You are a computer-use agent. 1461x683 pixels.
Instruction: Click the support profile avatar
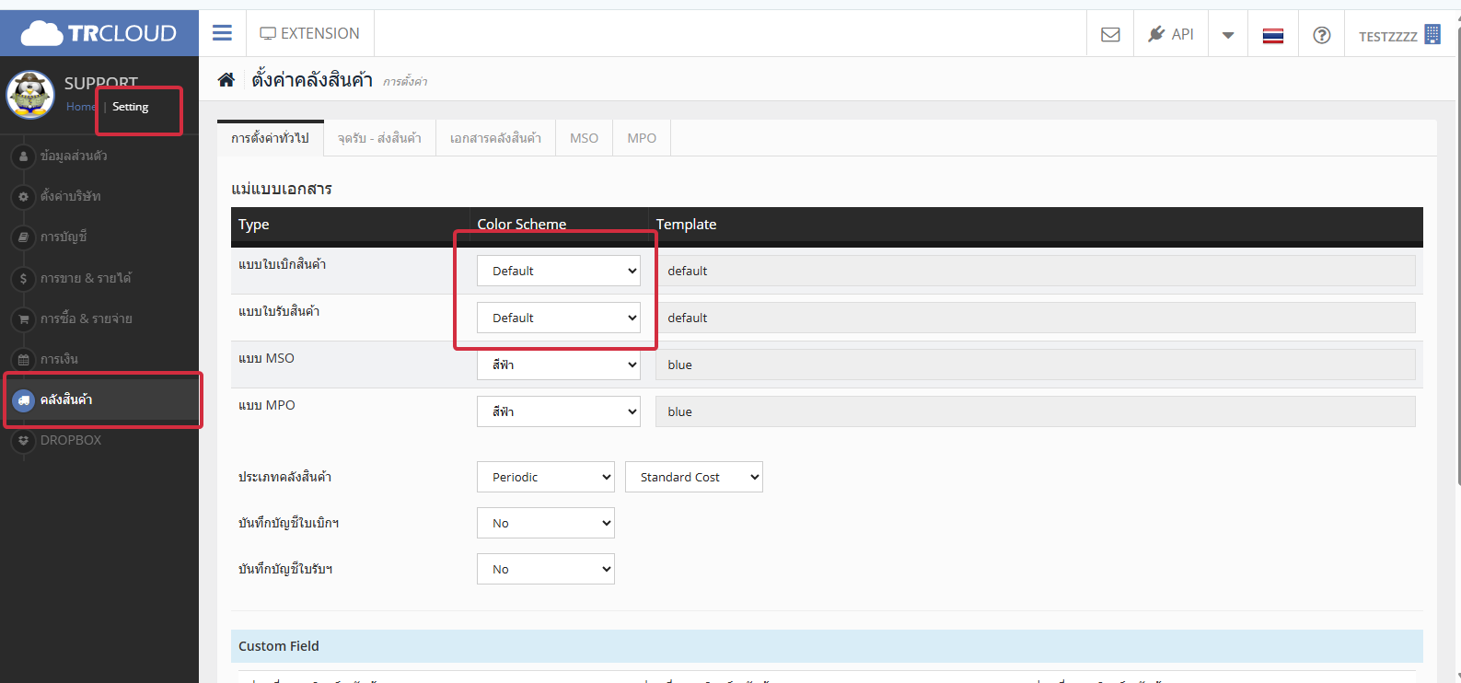[30, 95]
